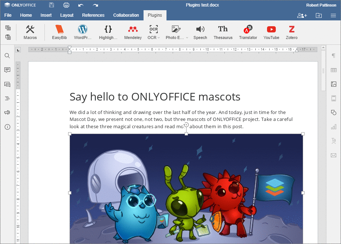
Task: Click the Mendeley plugin icon
Action: tap(133, 32)
